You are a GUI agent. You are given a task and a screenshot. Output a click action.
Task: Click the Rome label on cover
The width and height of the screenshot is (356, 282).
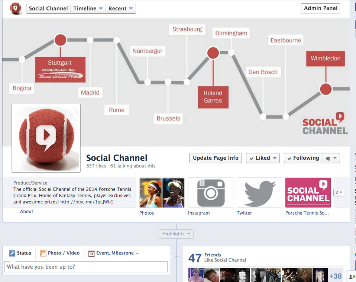pos(117,110)
